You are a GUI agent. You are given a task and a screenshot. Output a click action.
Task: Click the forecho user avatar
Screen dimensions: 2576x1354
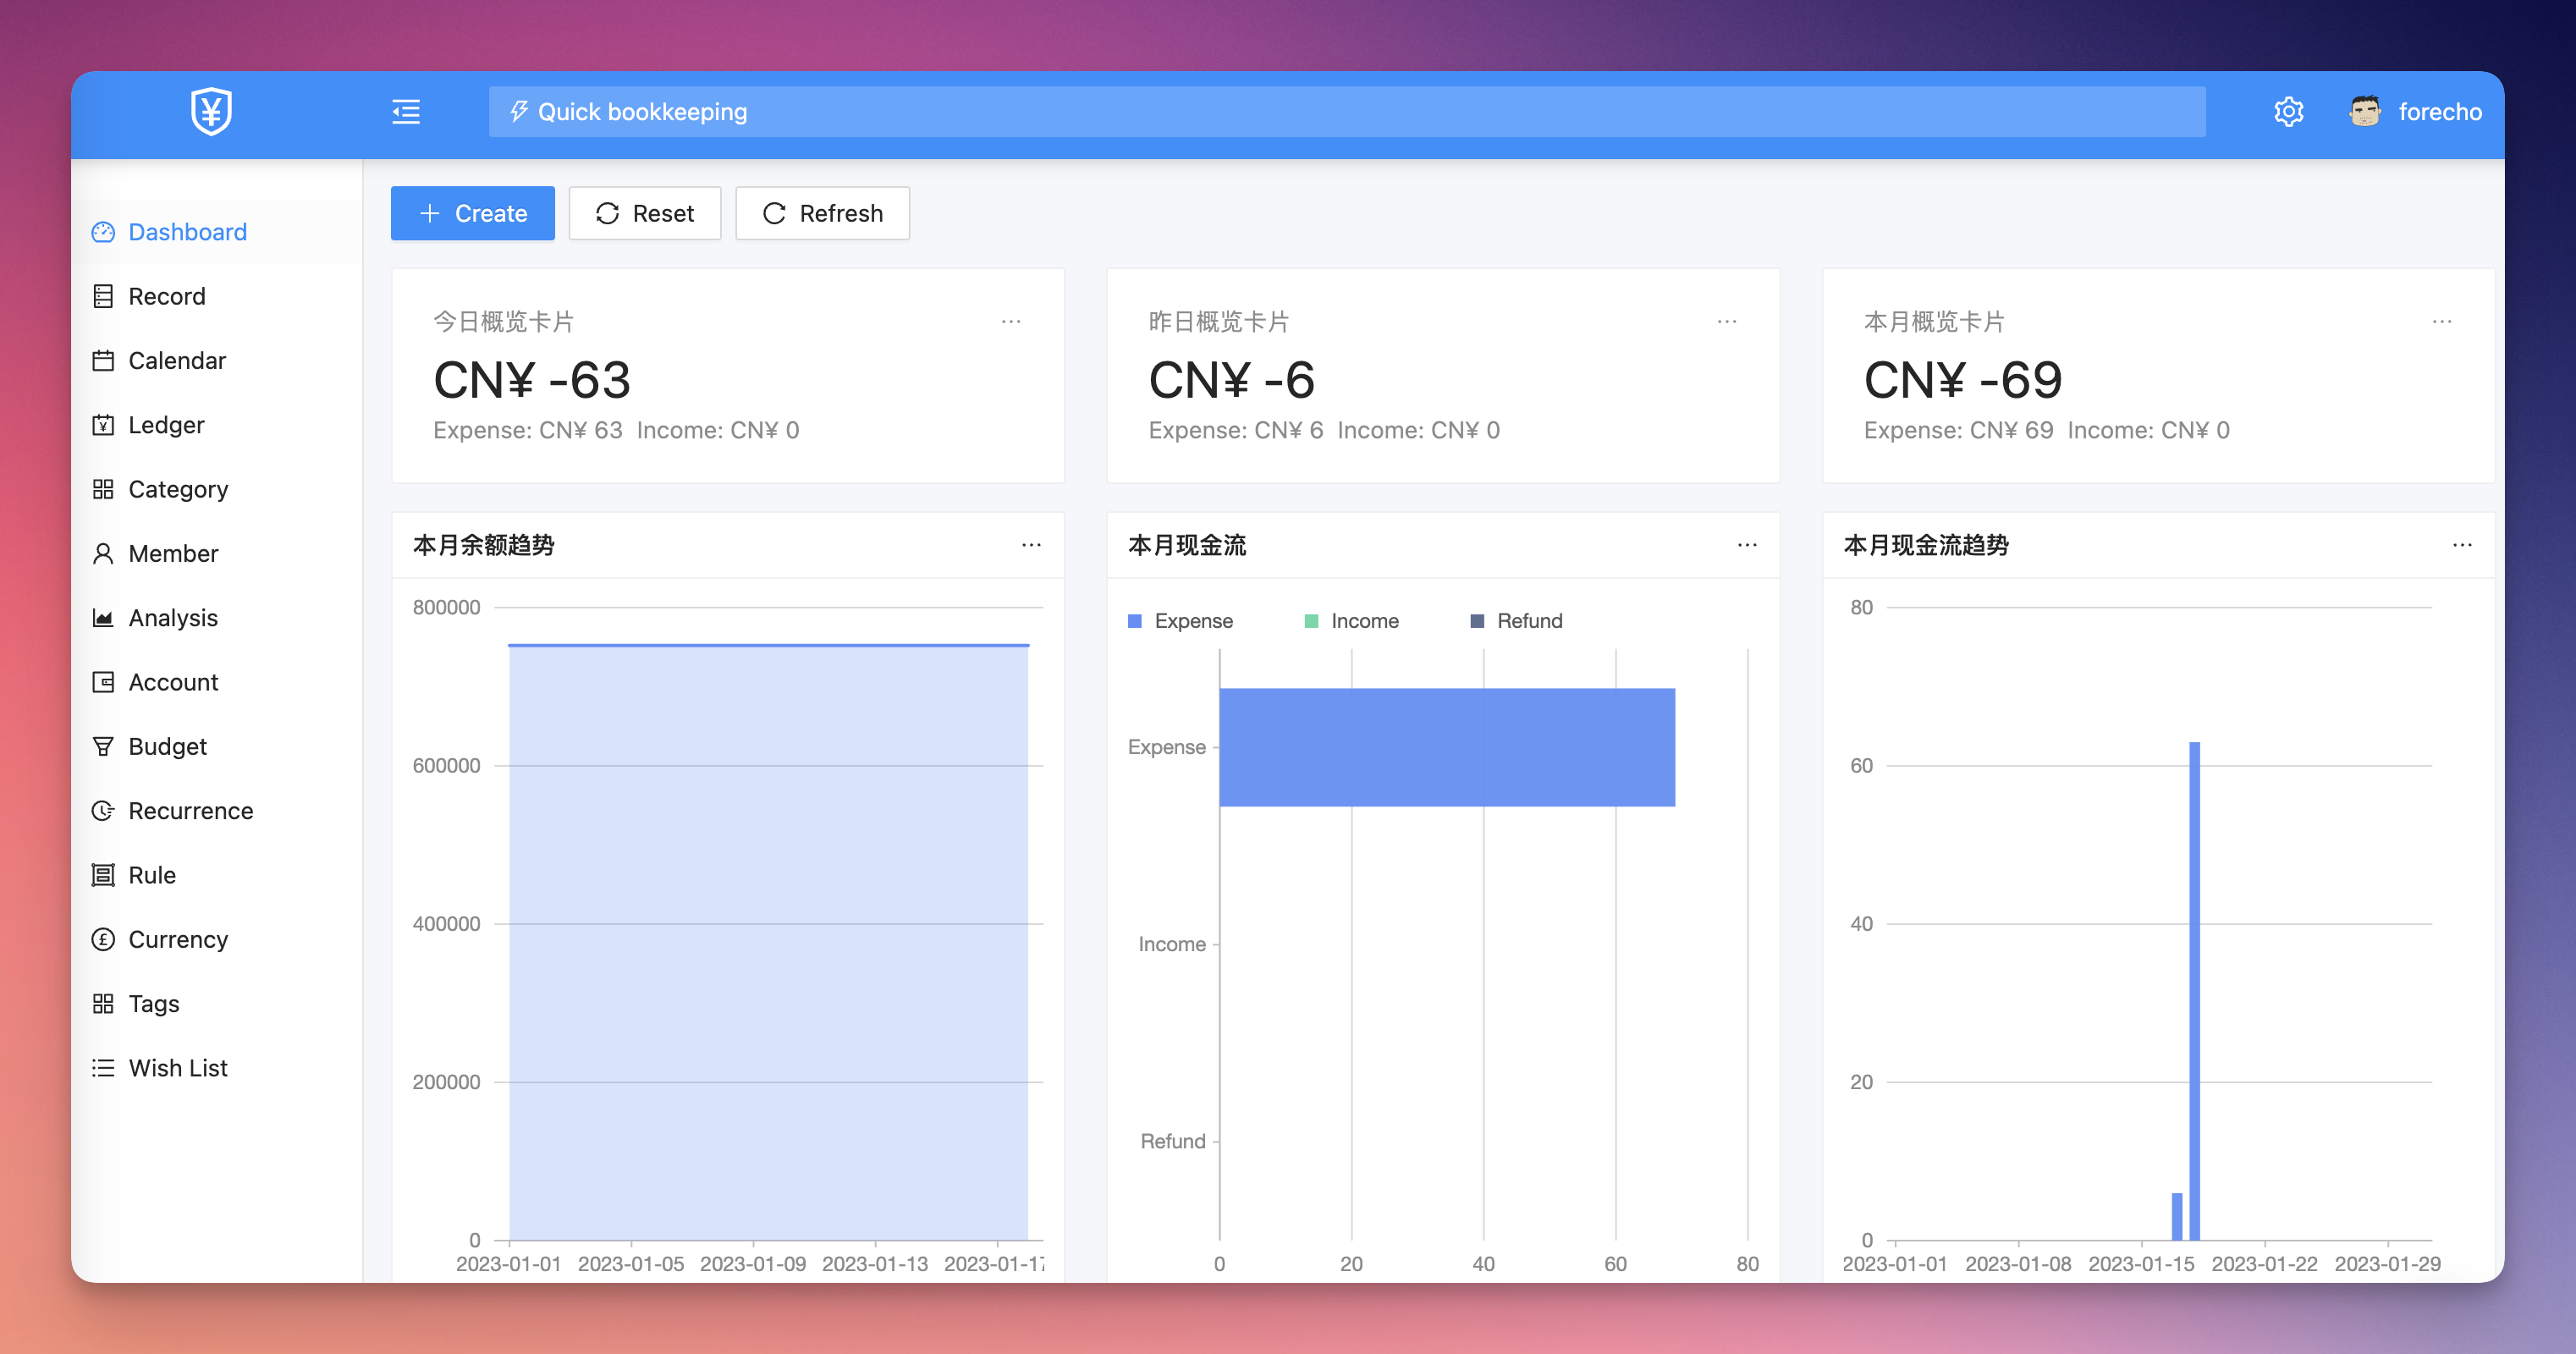2364,111
